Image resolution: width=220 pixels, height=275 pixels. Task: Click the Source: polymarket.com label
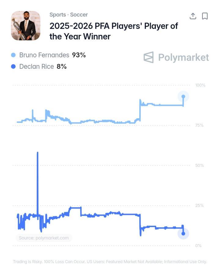44,238
